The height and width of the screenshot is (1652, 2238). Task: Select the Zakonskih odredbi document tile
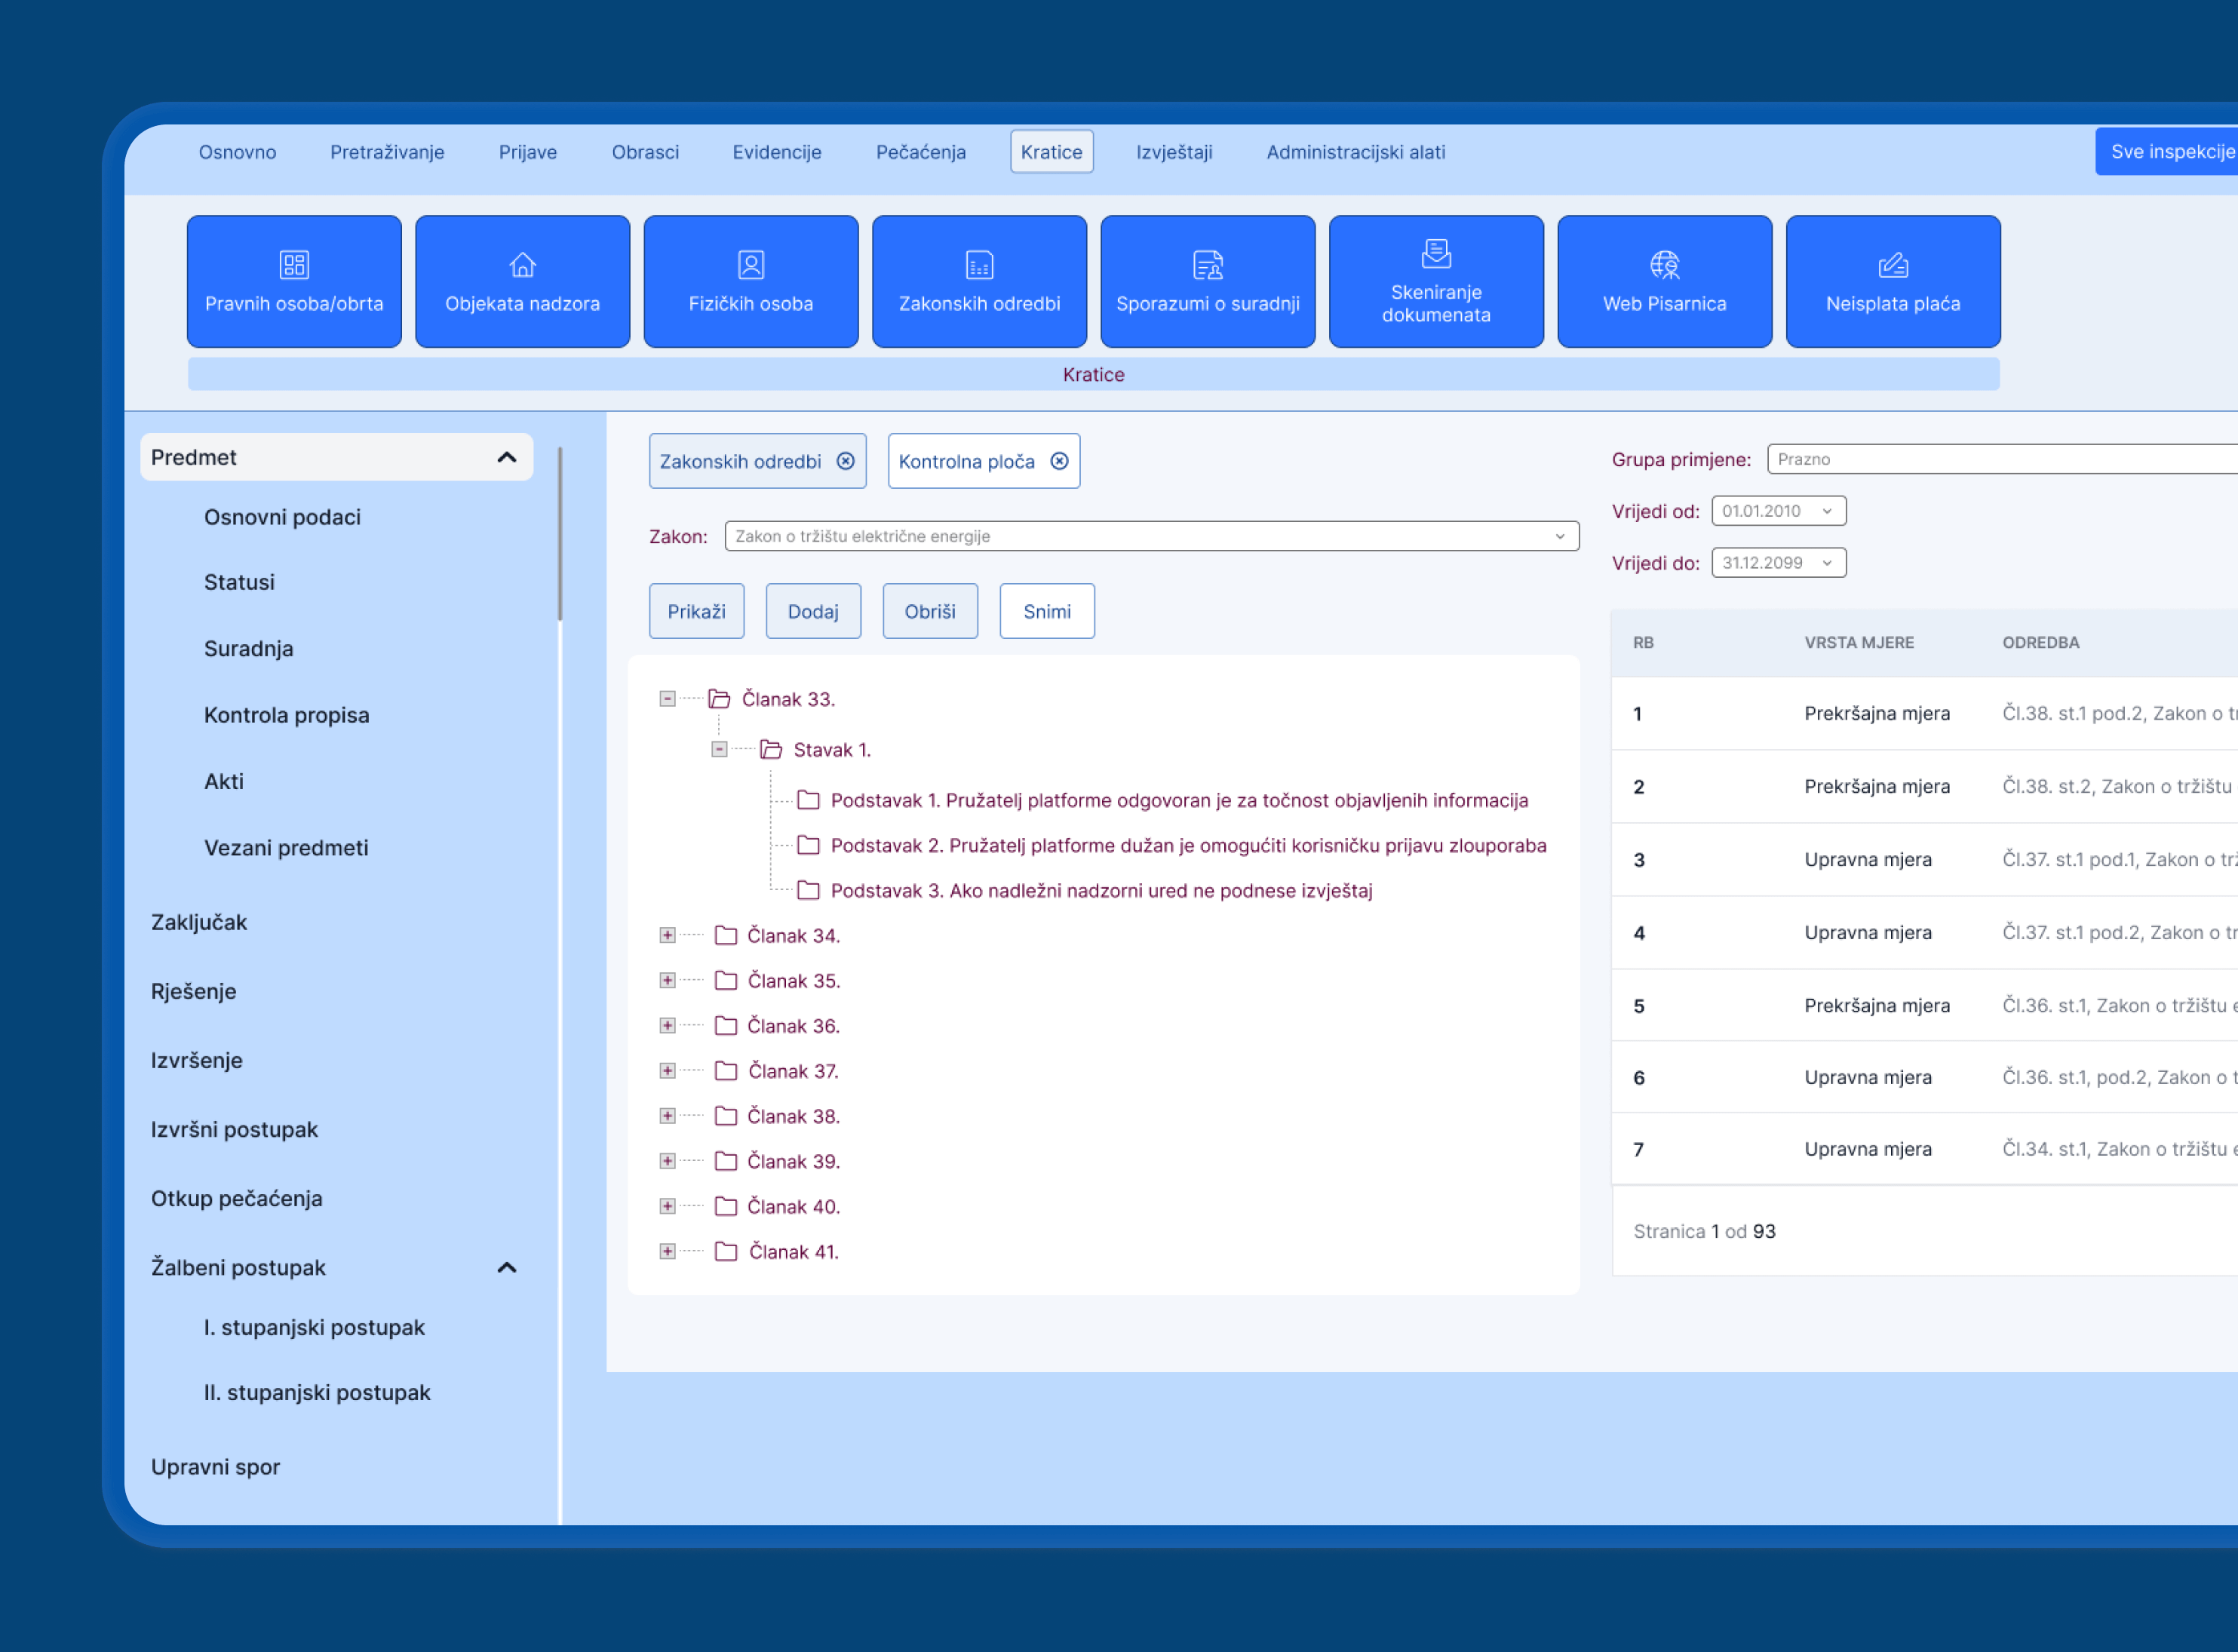[979, 281]
